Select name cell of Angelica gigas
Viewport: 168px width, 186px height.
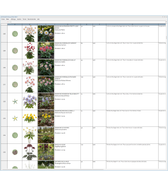click(x=67, y=152)
